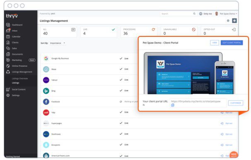Open the Documents sidebar icon
This screenshot has height=160, width=251.
tap(8, 54)
